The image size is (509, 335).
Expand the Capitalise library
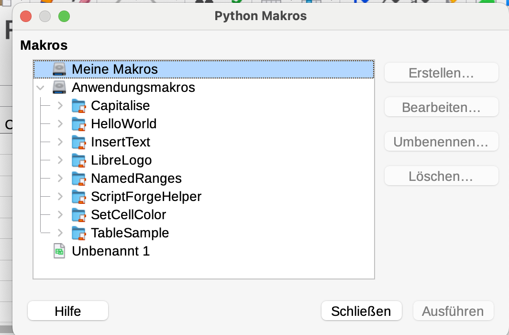(60, 105)
